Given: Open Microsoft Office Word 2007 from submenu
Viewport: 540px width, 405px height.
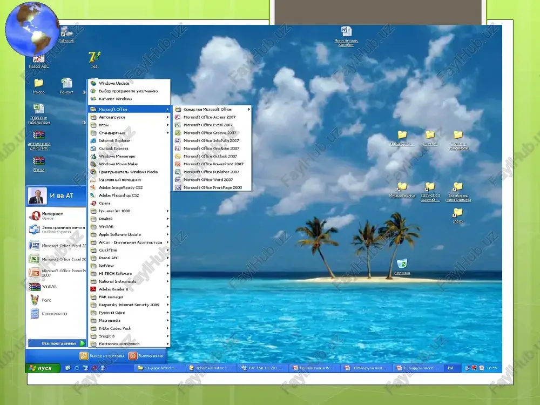Looking at the screenshot, I should coord(212,180).
